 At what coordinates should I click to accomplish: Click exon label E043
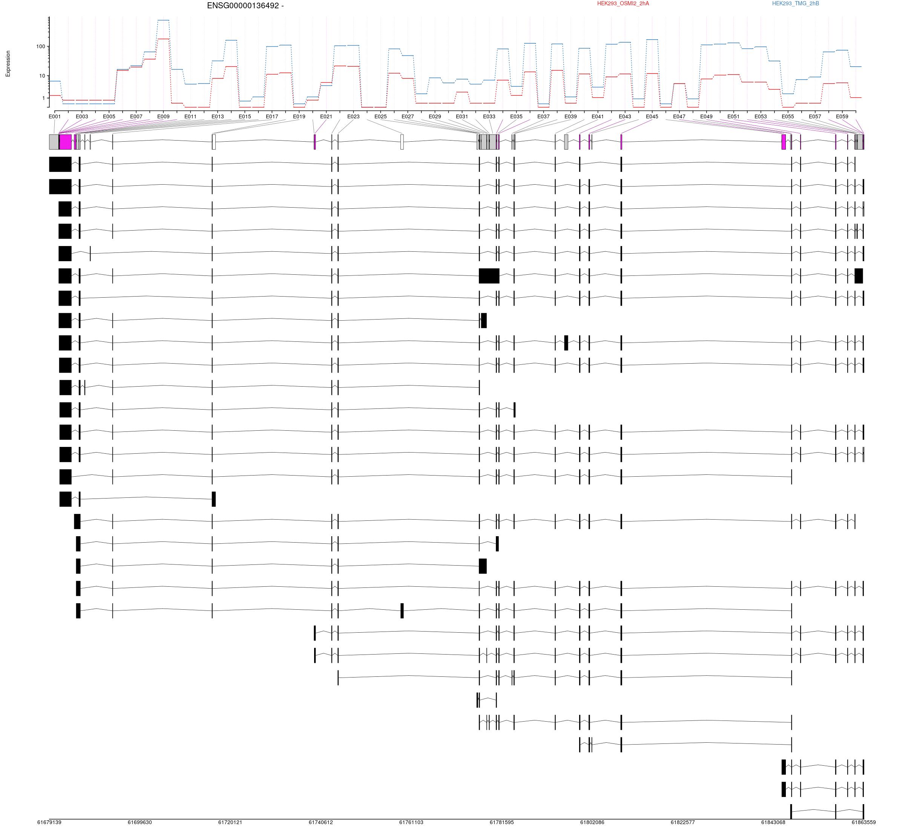625,117
